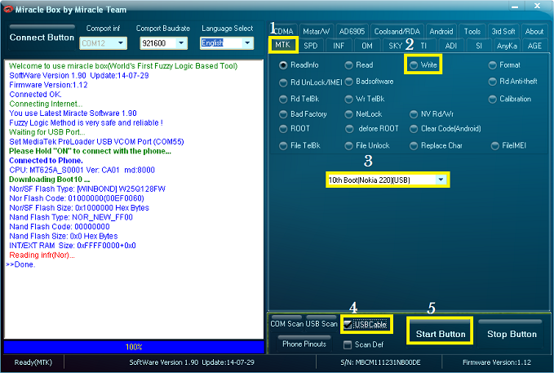The width and height of the screenshot is (554, 373).
Task: Select the NV Rd/Wr option
Action: click(x=432, y=114)
